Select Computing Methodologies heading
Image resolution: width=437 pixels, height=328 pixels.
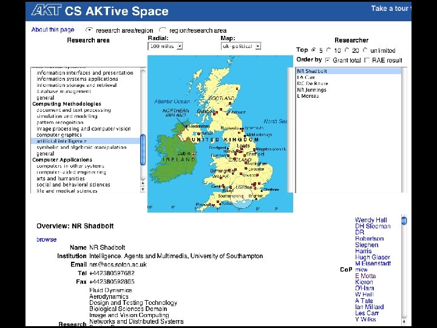point(67,104)
